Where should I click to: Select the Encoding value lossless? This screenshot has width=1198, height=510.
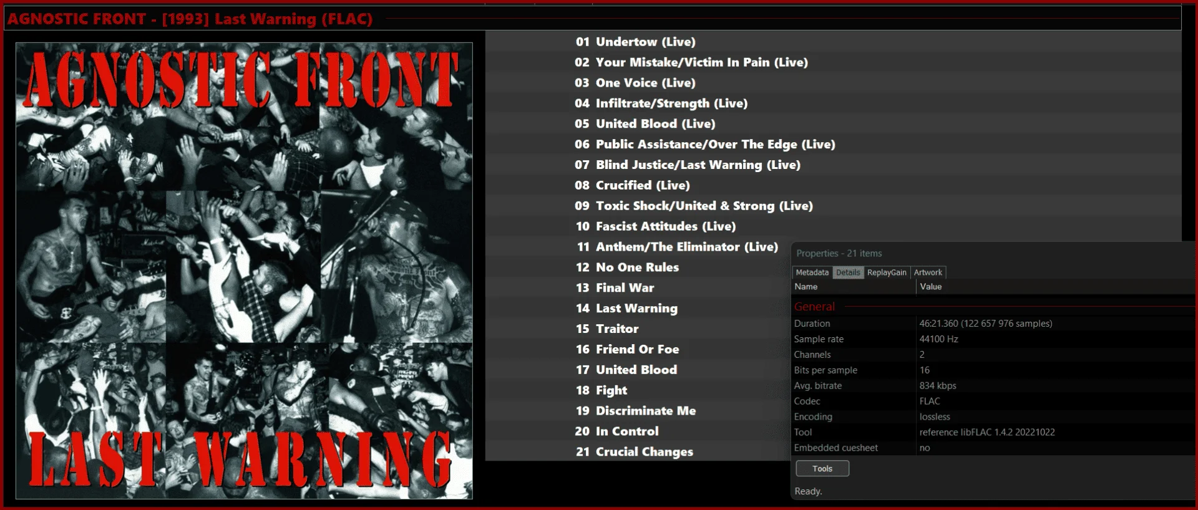pyautogui.click(x=935, y=417)
